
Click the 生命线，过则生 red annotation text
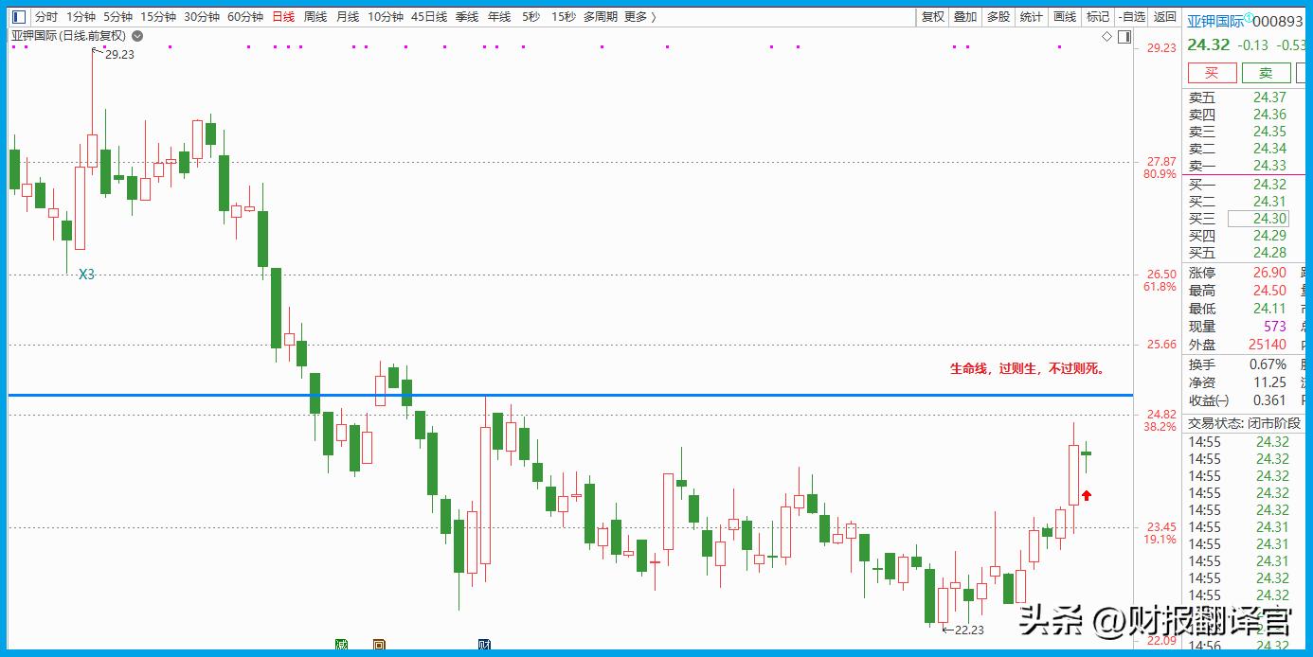[1028, 369]
